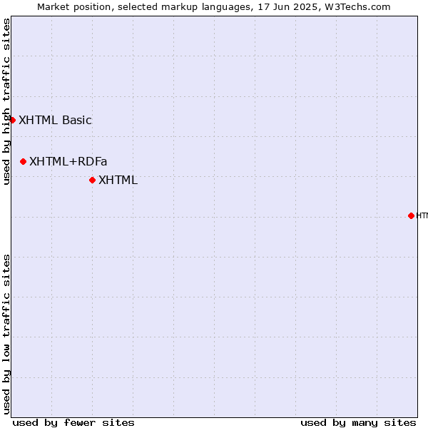Click the "used by low traffic sites" axis label
Image resolution: width=428 pixels, height=428 pixels.
click(x=6, y=335)
